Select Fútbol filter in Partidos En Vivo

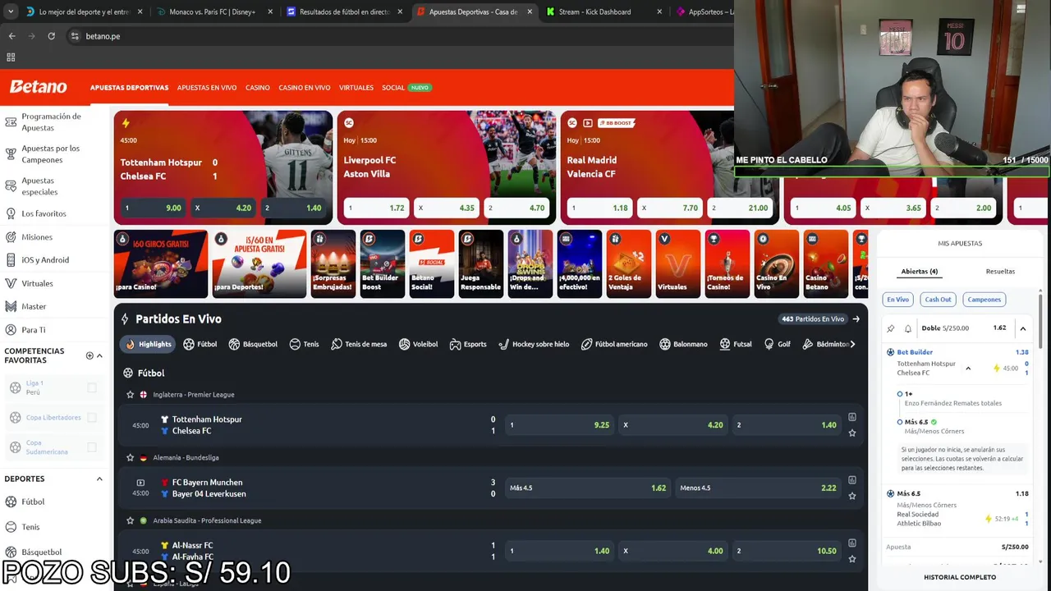click(x=200, y=344)
